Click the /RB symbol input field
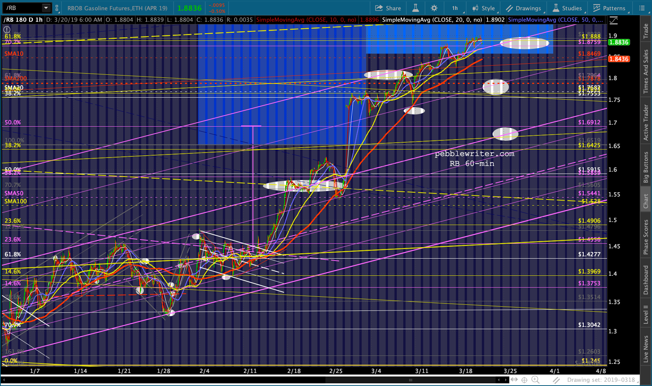This screenshot has width=652, height=386. point(23,8)
